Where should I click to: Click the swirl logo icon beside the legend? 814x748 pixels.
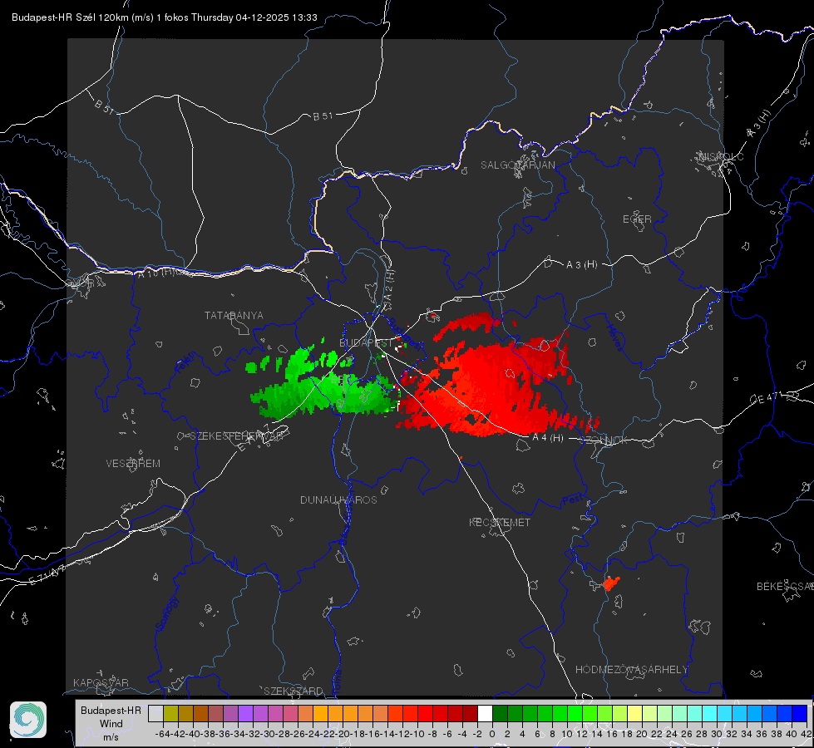[28, 720]
